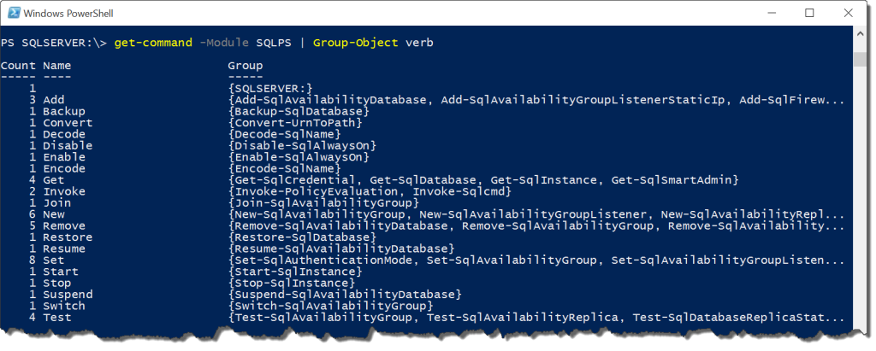Click the {SQLSERVER:} group entry
Viewport: 876px width, 351px height.
click(x=270, y=89)
